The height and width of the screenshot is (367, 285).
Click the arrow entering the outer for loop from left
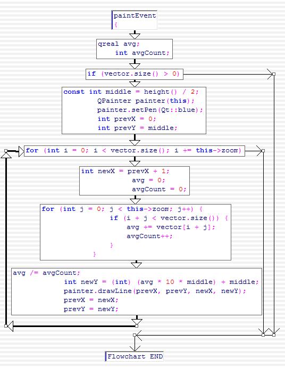(x=21, y=151)
